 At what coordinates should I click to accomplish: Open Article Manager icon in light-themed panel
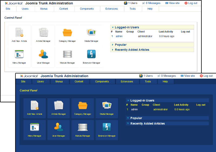(x=43, y=33)
